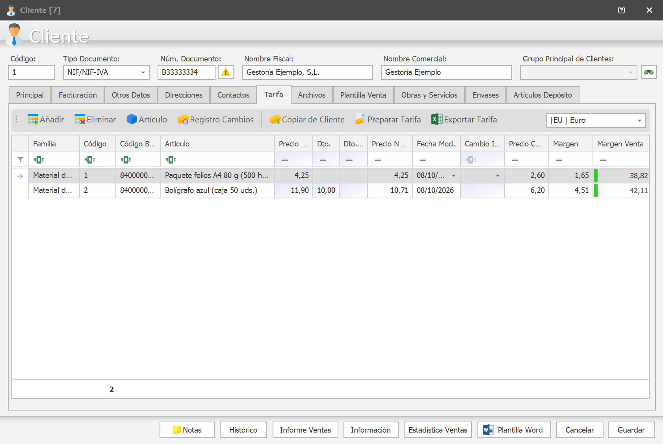
Task: Click the binoculars search icon
Action: tap(648, 72)
